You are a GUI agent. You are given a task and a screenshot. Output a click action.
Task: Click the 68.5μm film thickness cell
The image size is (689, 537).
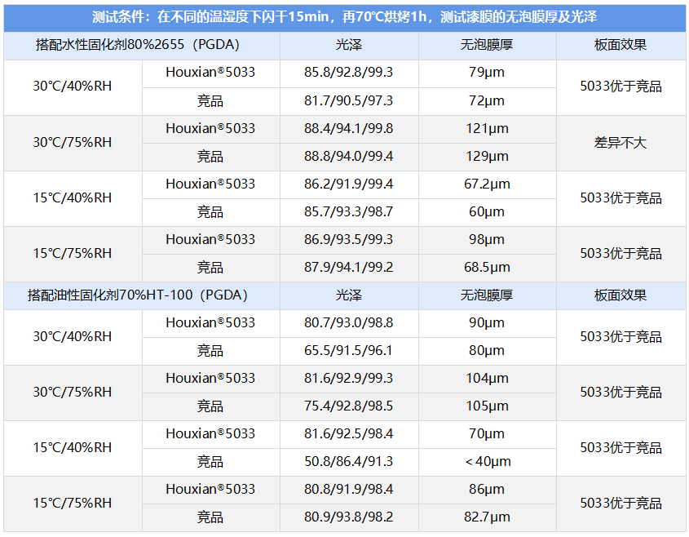tap(487, 268)
